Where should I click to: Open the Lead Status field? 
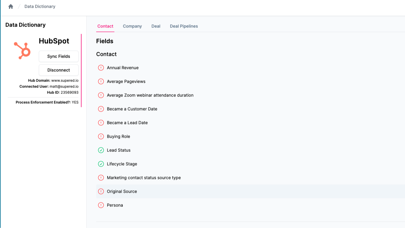(x=251, y=150)
